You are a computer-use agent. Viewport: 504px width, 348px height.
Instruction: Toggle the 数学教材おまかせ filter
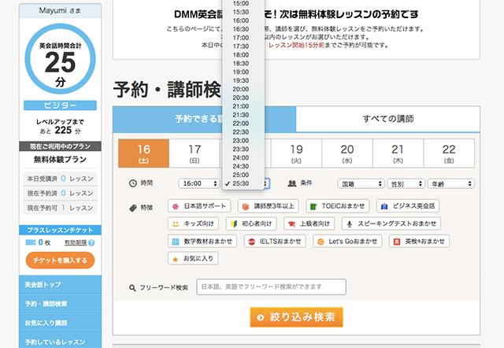point(202,242)
